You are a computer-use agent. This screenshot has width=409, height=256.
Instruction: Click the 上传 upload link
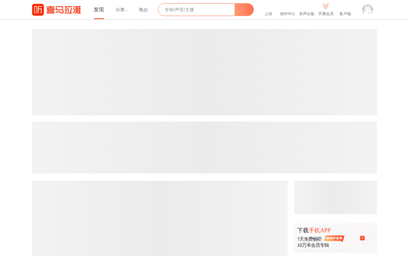268,14
